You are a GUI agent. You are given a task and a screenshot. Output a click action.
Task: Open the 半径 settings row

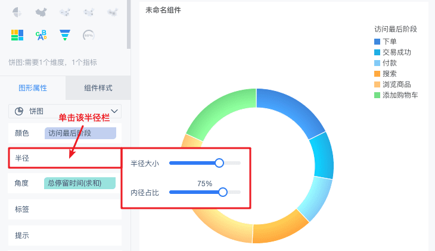[65, 158]
